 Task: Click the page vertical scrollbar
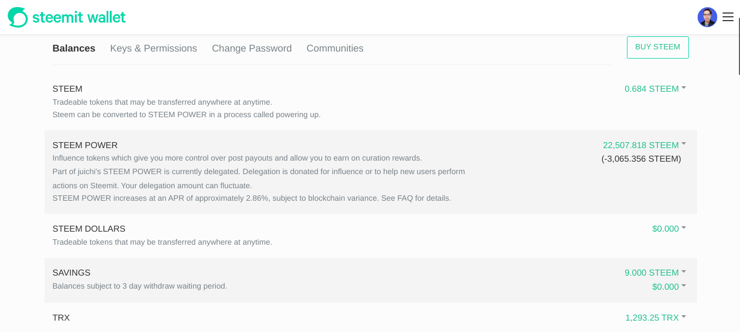[739, 46]
